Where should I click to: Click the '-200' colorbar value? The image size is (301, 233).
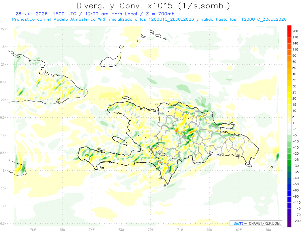tap(296, 221)
